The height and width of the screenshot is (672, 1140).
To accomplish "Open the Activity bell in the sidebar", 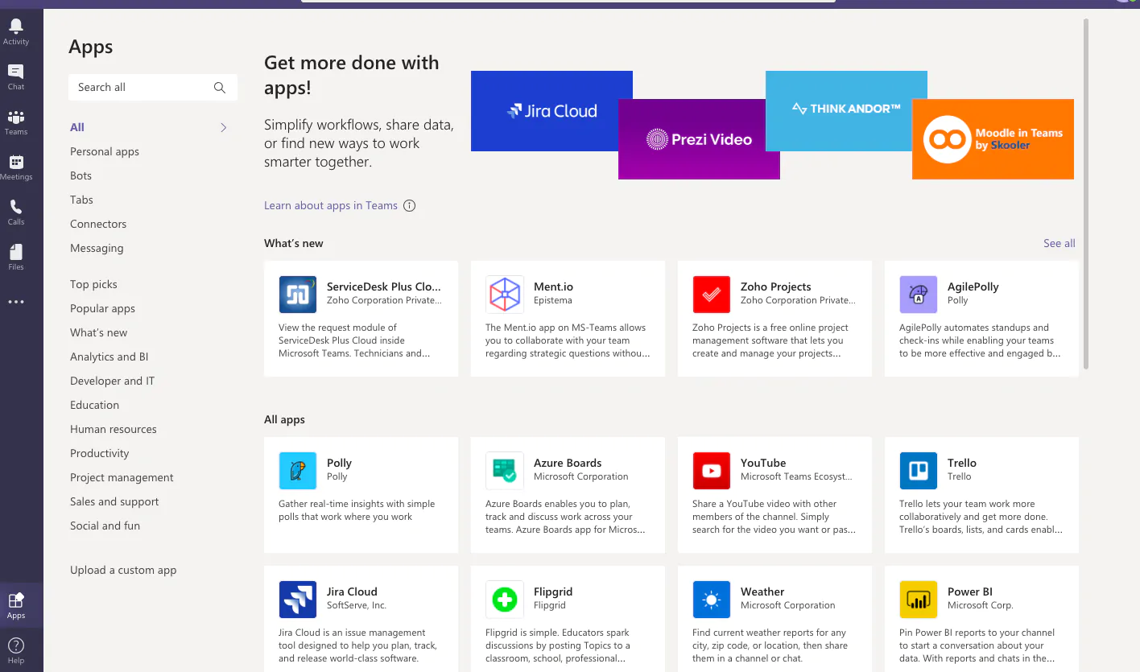I will click(x=18, y=30).
